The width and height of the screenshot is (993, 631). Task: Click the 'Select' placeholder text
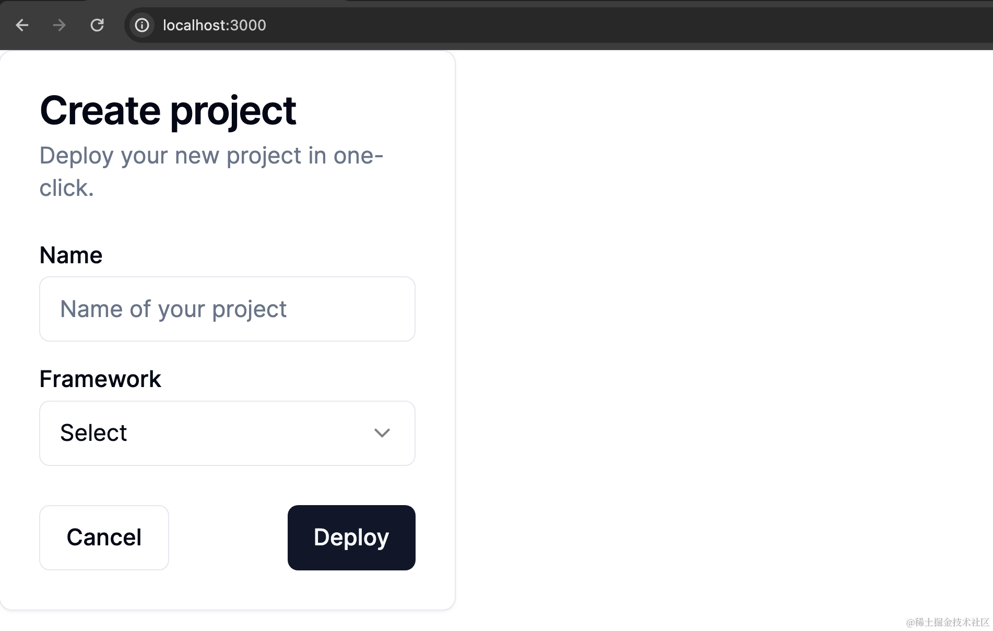[x=93, y=433]
